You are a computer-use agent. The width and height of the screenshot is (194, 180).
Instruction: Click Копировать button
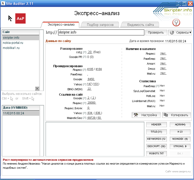(177, 115)
